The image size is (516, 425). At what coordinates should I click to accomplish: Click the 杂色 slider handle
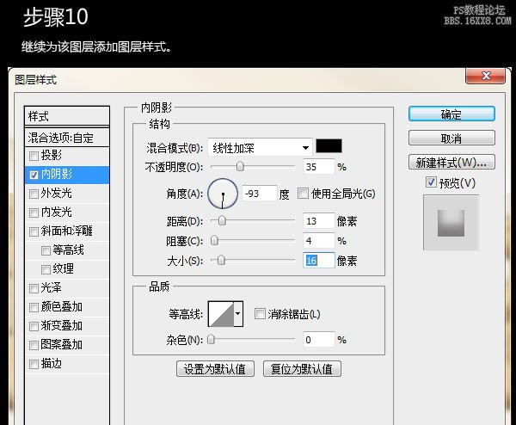(211, 339)
